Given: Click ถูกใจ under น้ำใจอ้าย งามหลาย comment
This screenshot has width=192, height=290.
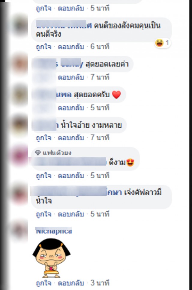Looking at the screenshot, I should click(43, 138).
